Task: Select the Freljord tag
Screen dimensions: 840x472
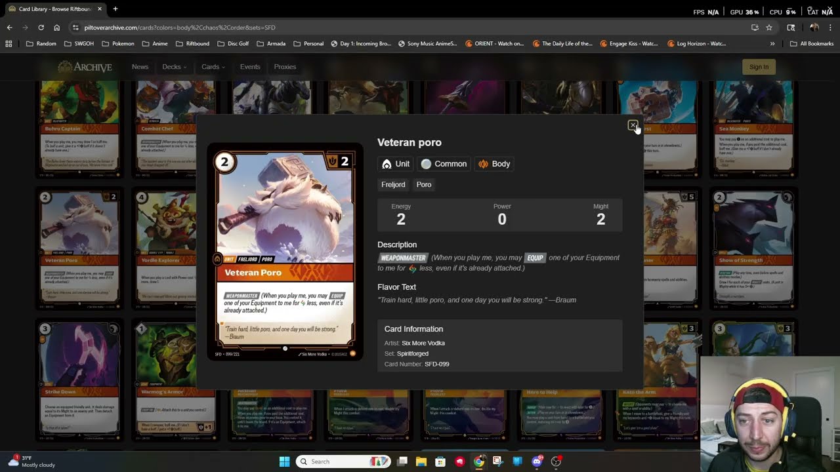Action: [393, 185]
